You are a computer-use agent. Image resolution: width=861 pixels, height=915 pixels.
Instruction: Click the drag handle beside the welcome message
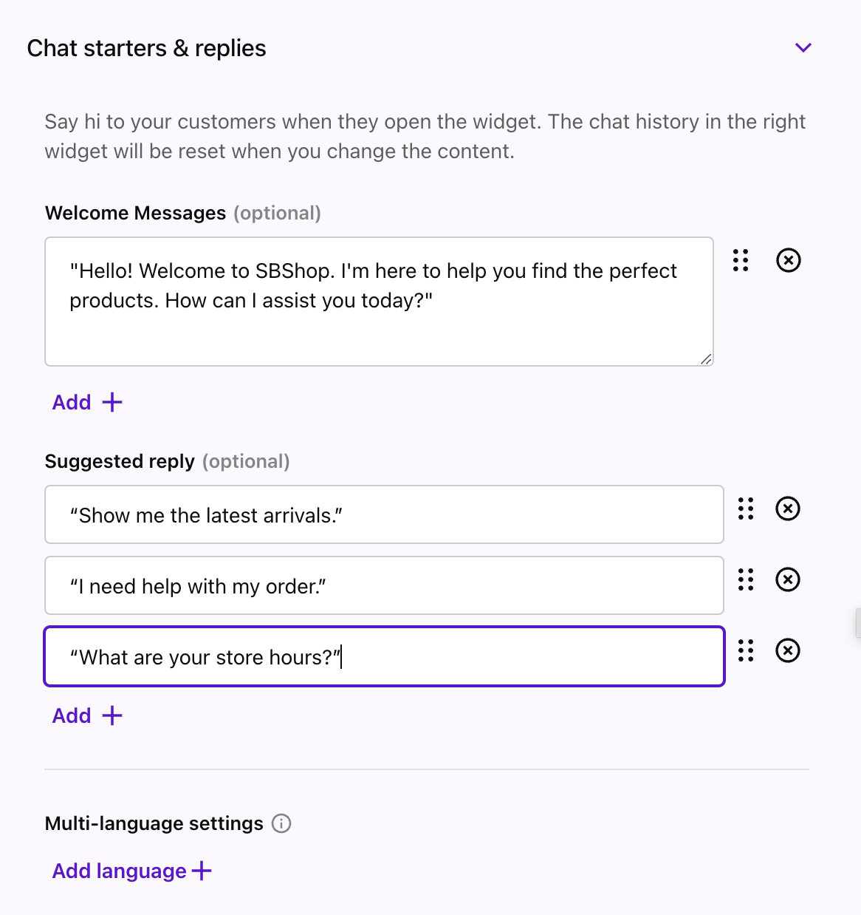(x=740, y=261)
